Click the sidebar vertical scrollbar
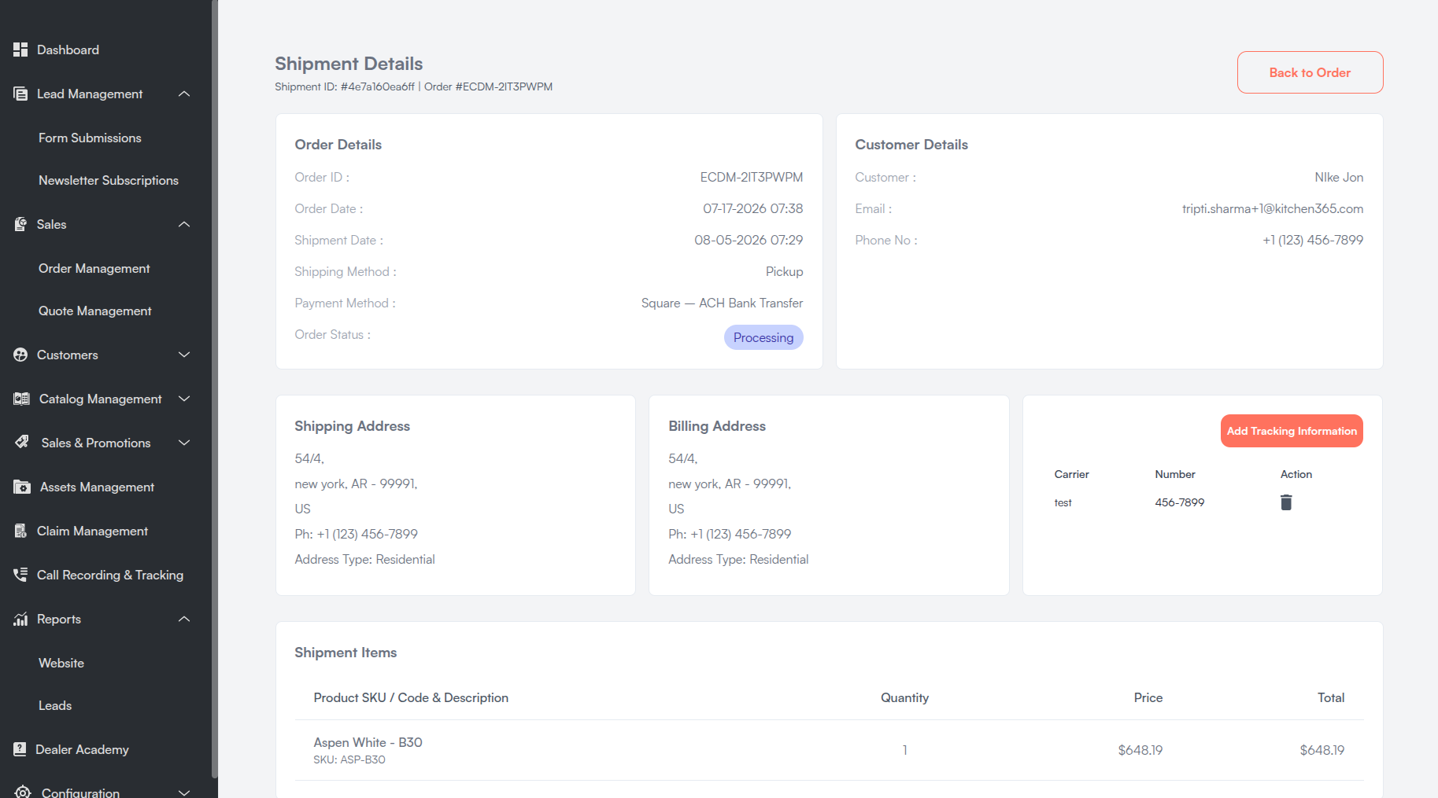The image size is (1438, 798). coord(214,389)
